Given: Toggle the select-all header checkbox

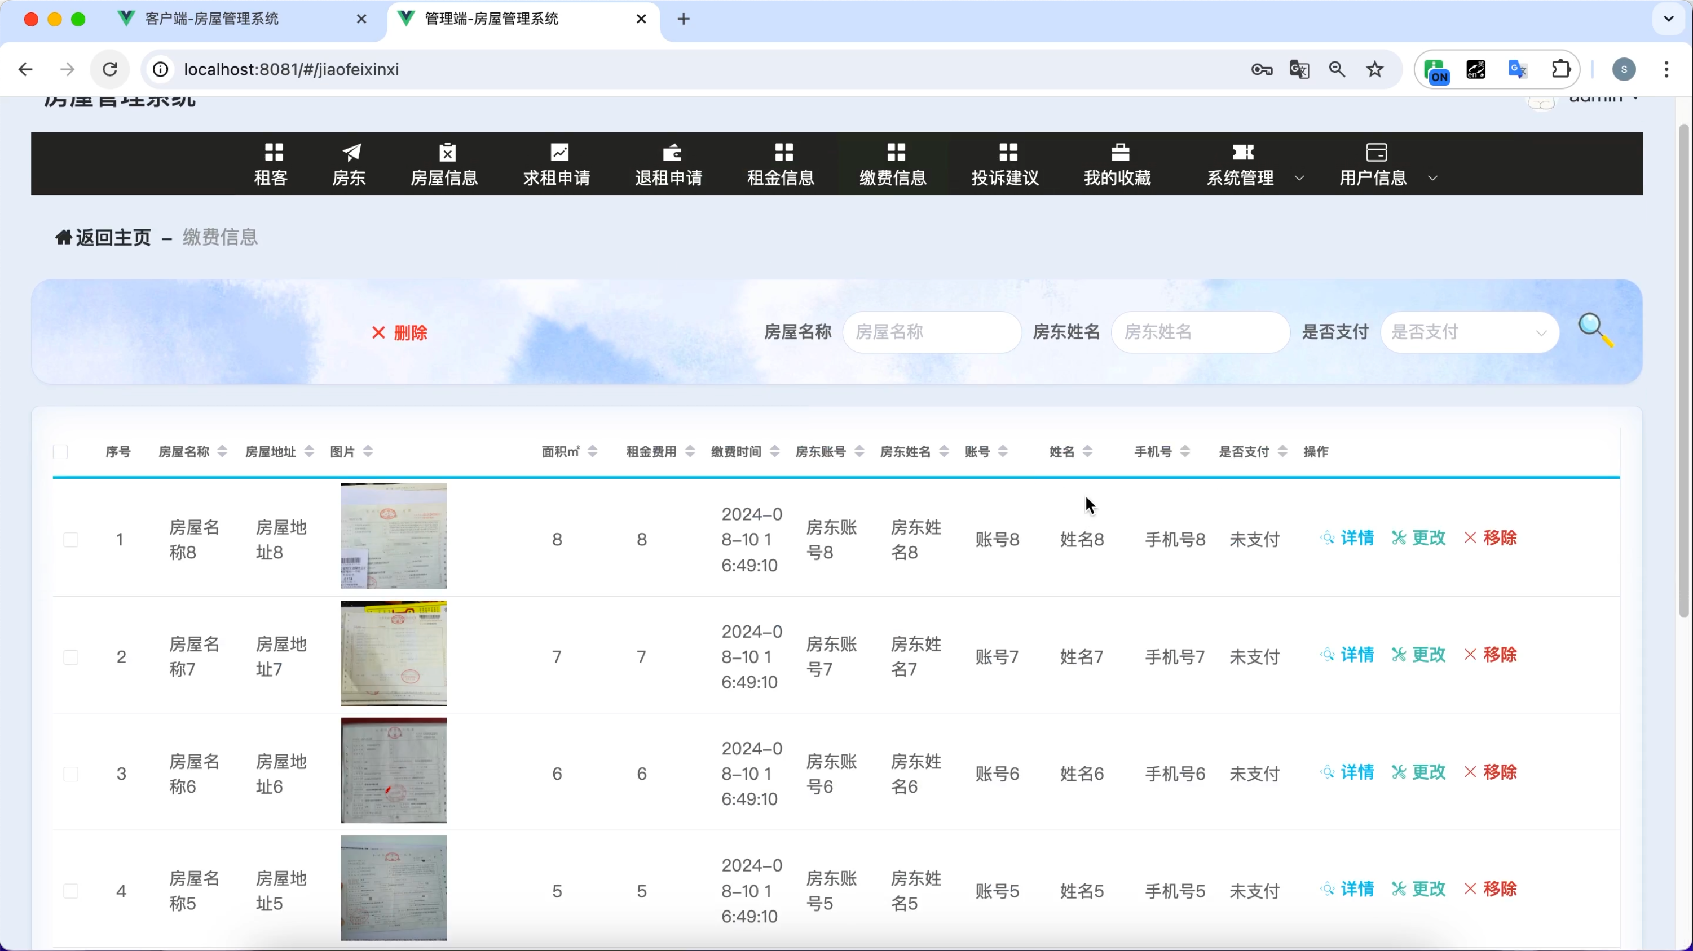Looking at the screenshot, I should (x=60, y=452).
